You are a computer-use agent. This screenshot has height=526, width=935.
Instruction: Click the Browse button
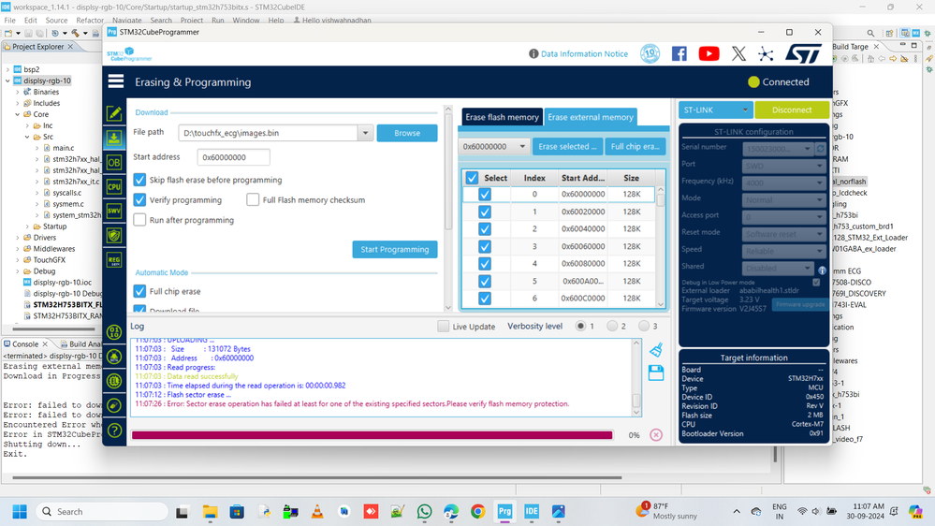pos(407,133)
